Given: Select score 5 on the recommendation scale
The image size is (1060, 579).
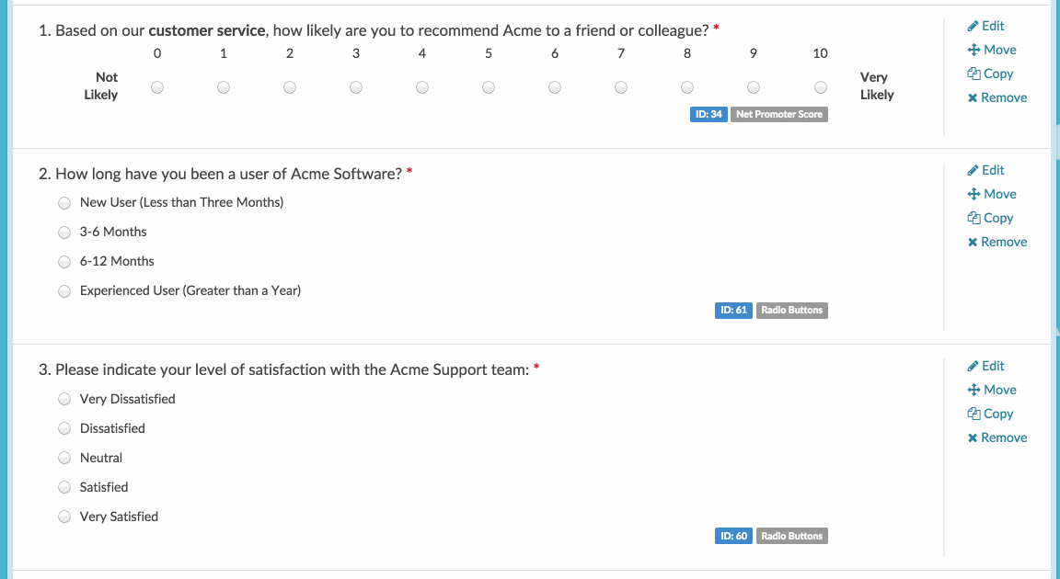Looking at the screenshot, I should (x=489, y=87).
